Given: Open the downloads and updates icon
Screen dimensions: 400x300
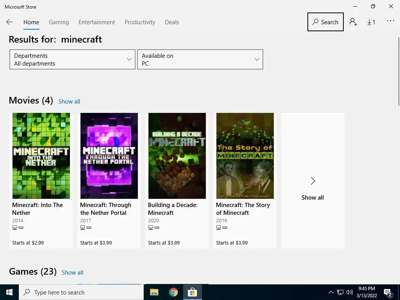Looking at the screenshot, I should tap(371, 22).
